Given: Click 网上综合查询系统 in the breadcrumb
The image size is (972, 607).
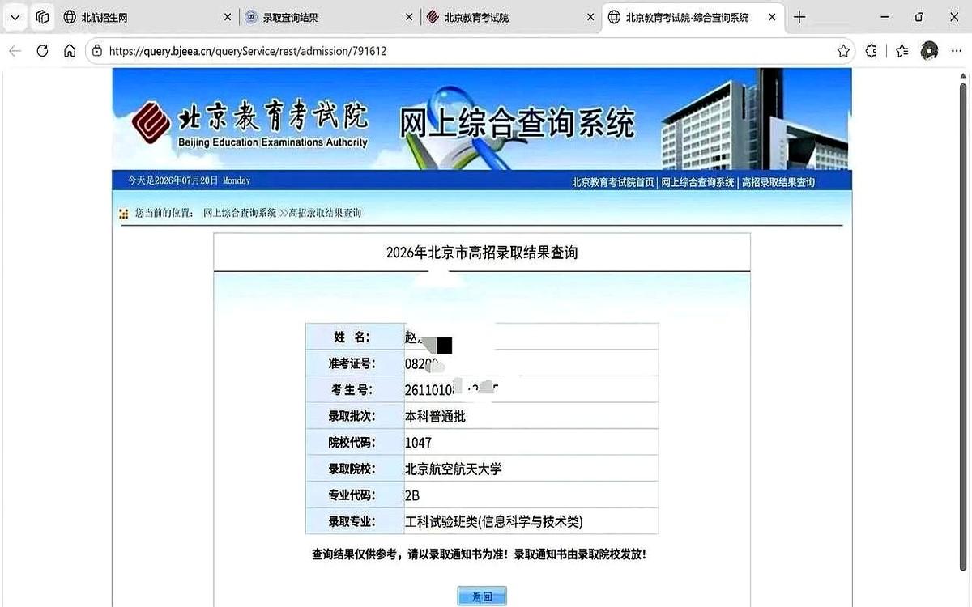Looking at the screenshot, I should (240, 213).
